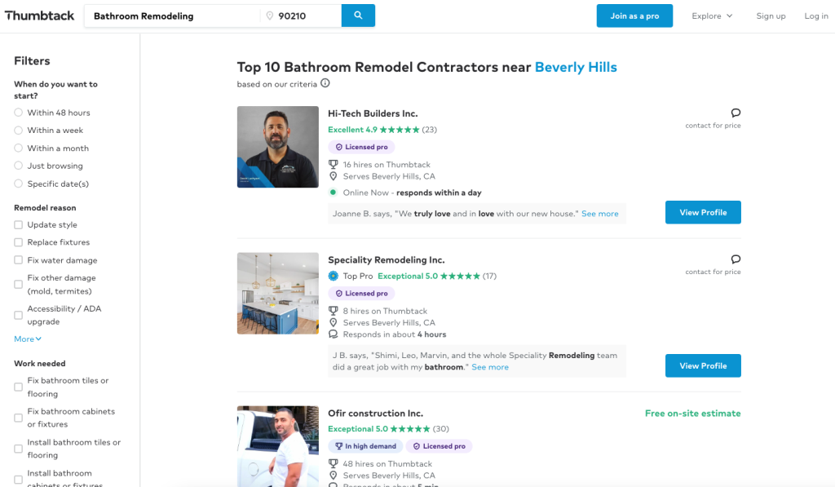This screenshot has height=487, width=835.
Task: Click the trophy icon by 8 hires
Action: tap(333, 311)
